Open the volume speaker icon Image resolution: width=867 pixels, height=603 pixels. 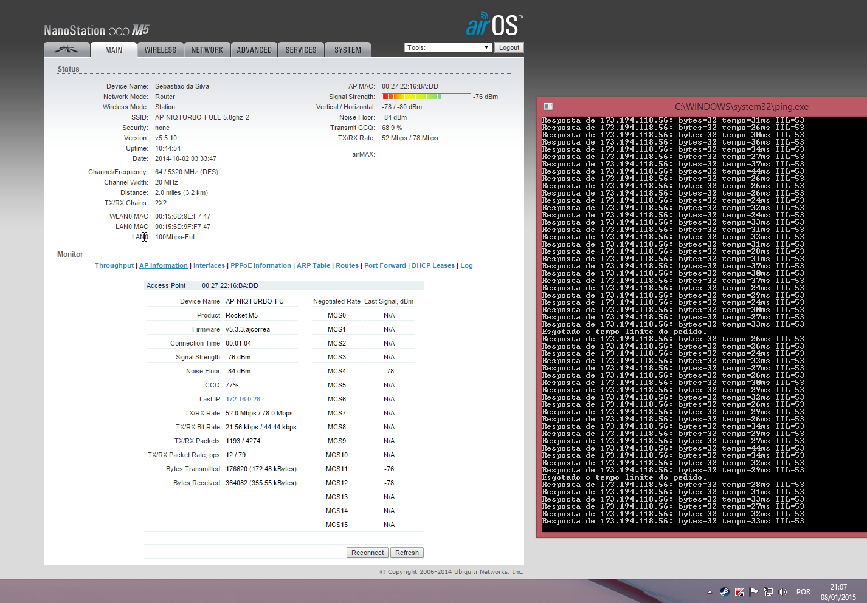coord(783,592)
